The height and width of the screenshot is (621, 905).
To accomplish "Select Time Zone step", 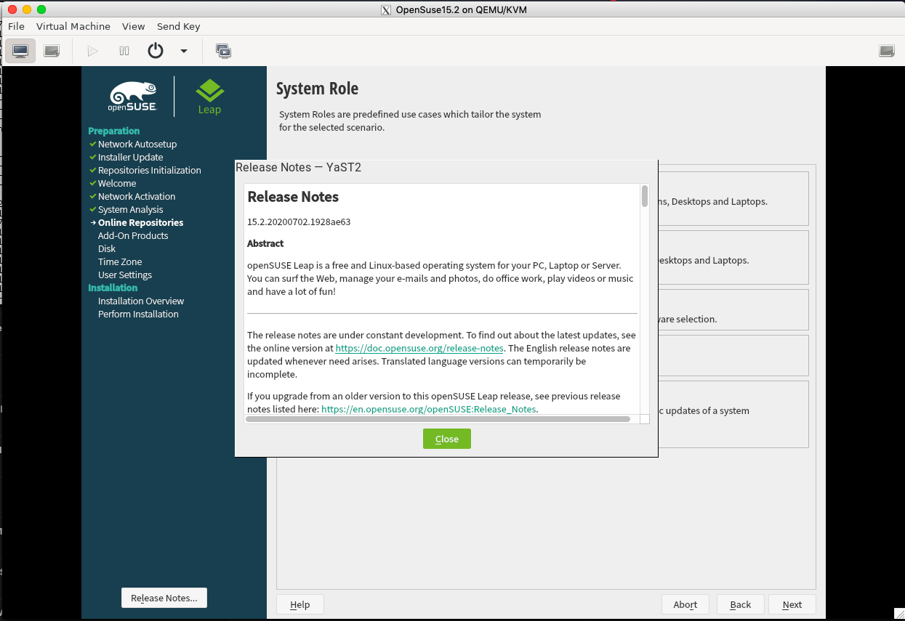I will (120, 261).
